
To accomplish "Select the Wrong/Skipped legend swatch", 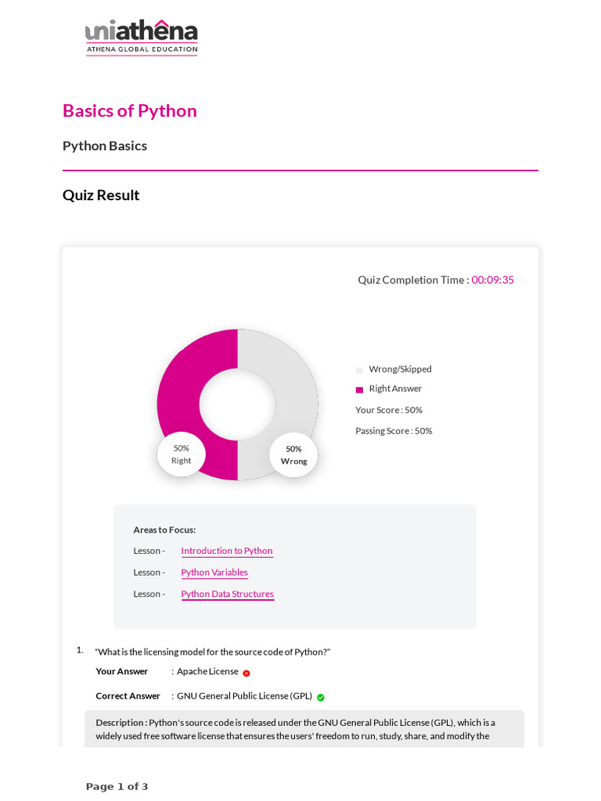I will (x=359, y=370).
